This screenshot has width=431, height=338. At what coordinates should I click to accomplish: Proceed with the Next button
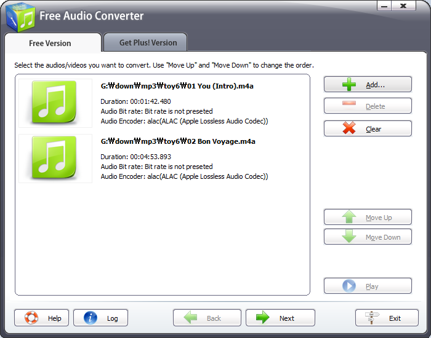(x=280, y=318)
